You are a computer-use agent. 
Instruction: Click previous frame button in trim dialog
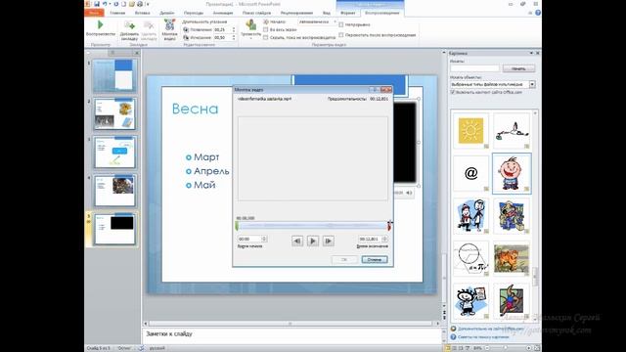click(x=297, y=242)
